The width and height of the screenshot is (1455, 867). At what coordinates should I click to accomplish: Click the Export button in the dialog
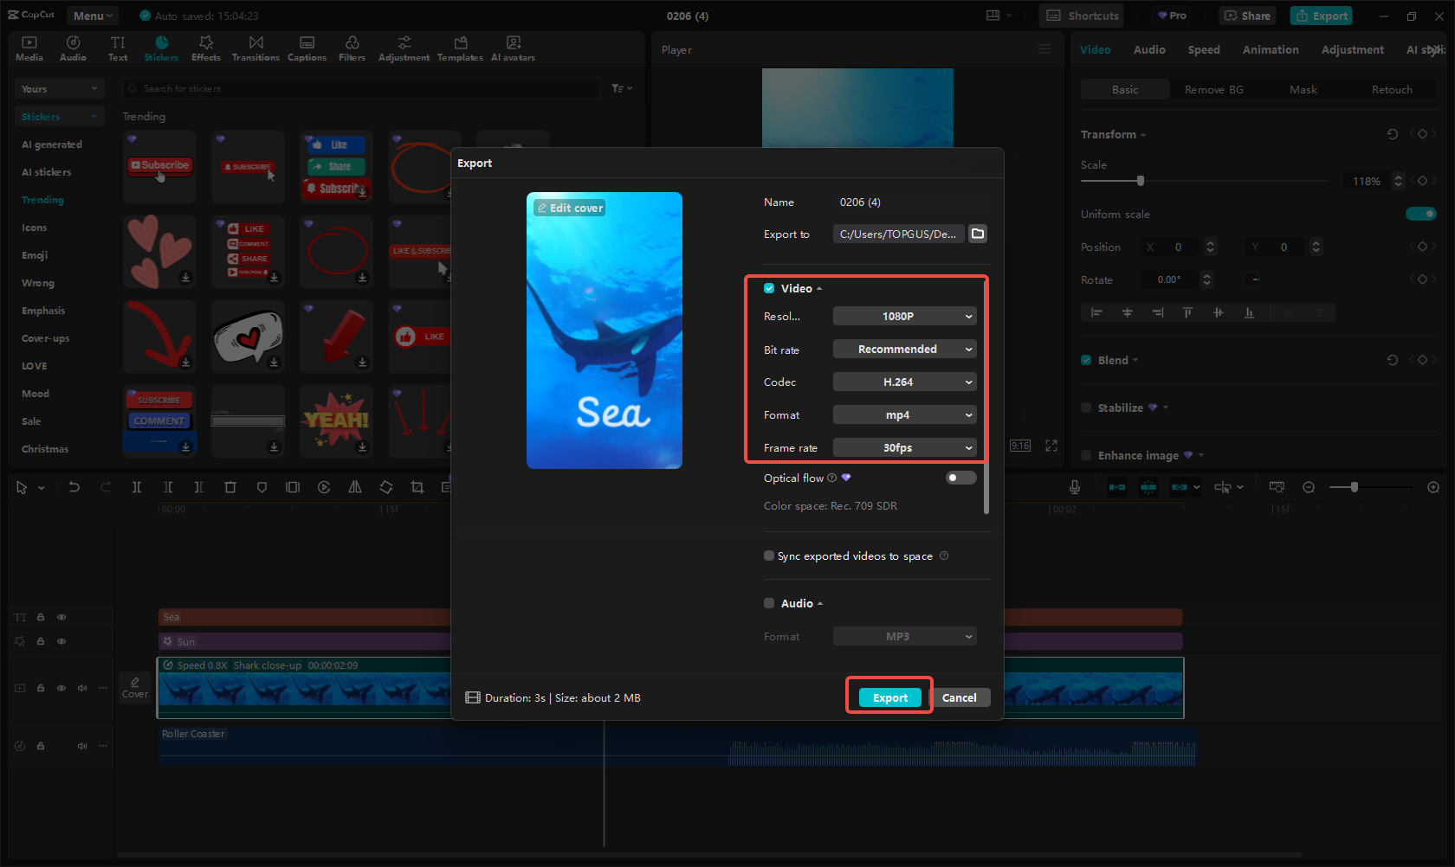[889, 697]
